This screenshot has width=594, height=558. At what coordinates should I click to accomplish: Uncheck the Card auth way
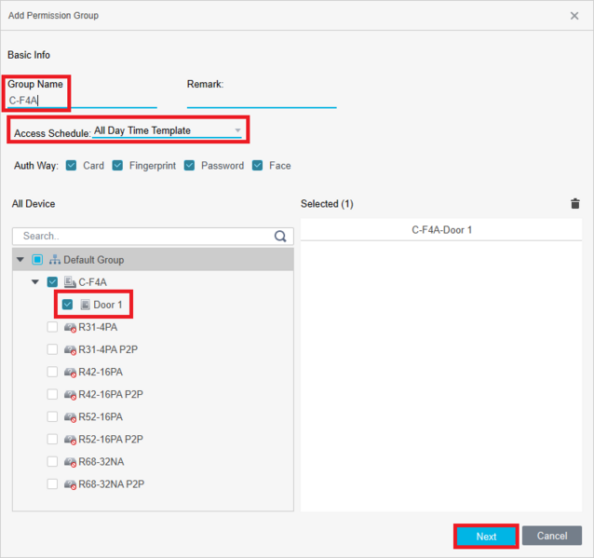[x=71, y=165]
